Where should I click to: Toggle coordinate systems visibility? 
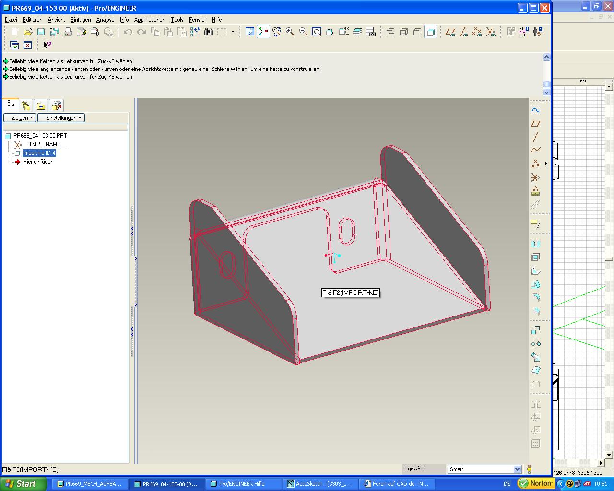490,32
